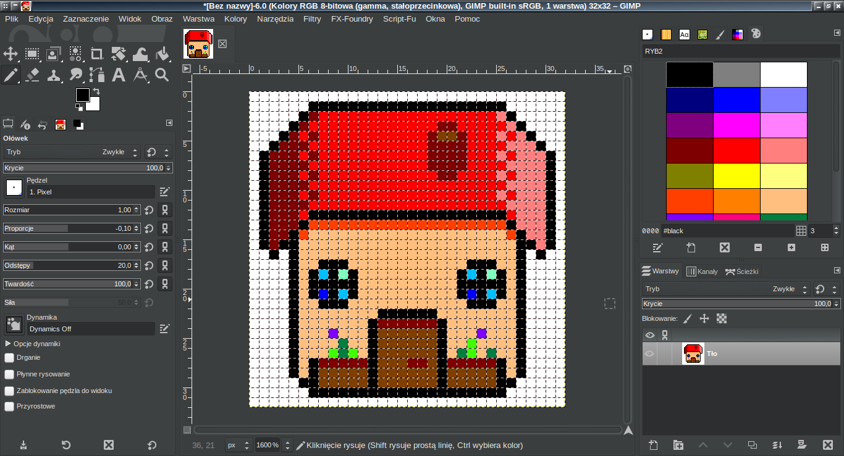
Task: Select the Eraser tool
Action: pos(32,75)
